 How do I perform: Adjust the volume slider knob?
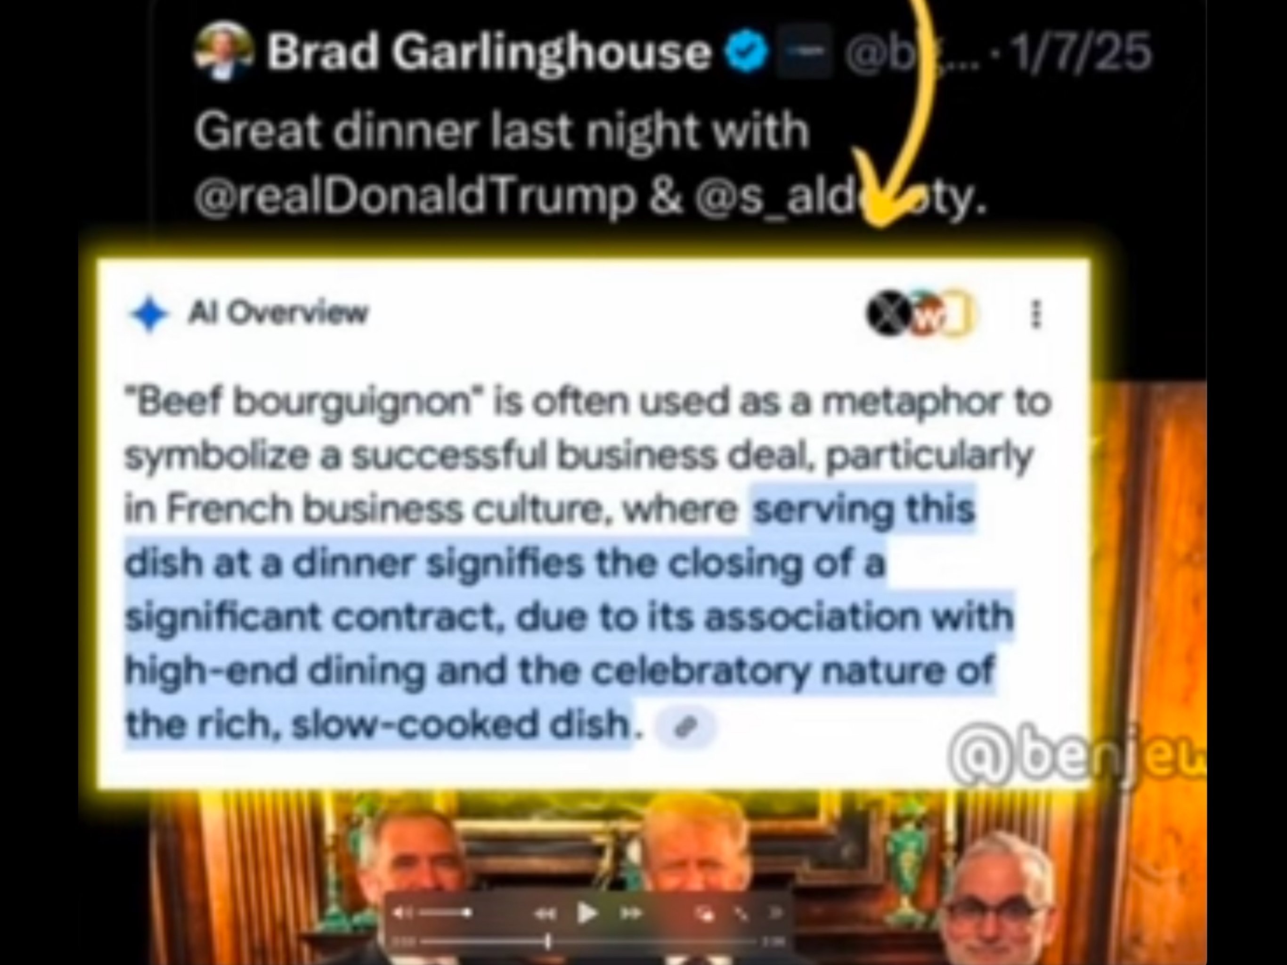(467, 913)
